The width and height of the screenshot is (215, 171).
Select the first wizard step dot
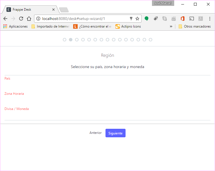pos(64,40)
